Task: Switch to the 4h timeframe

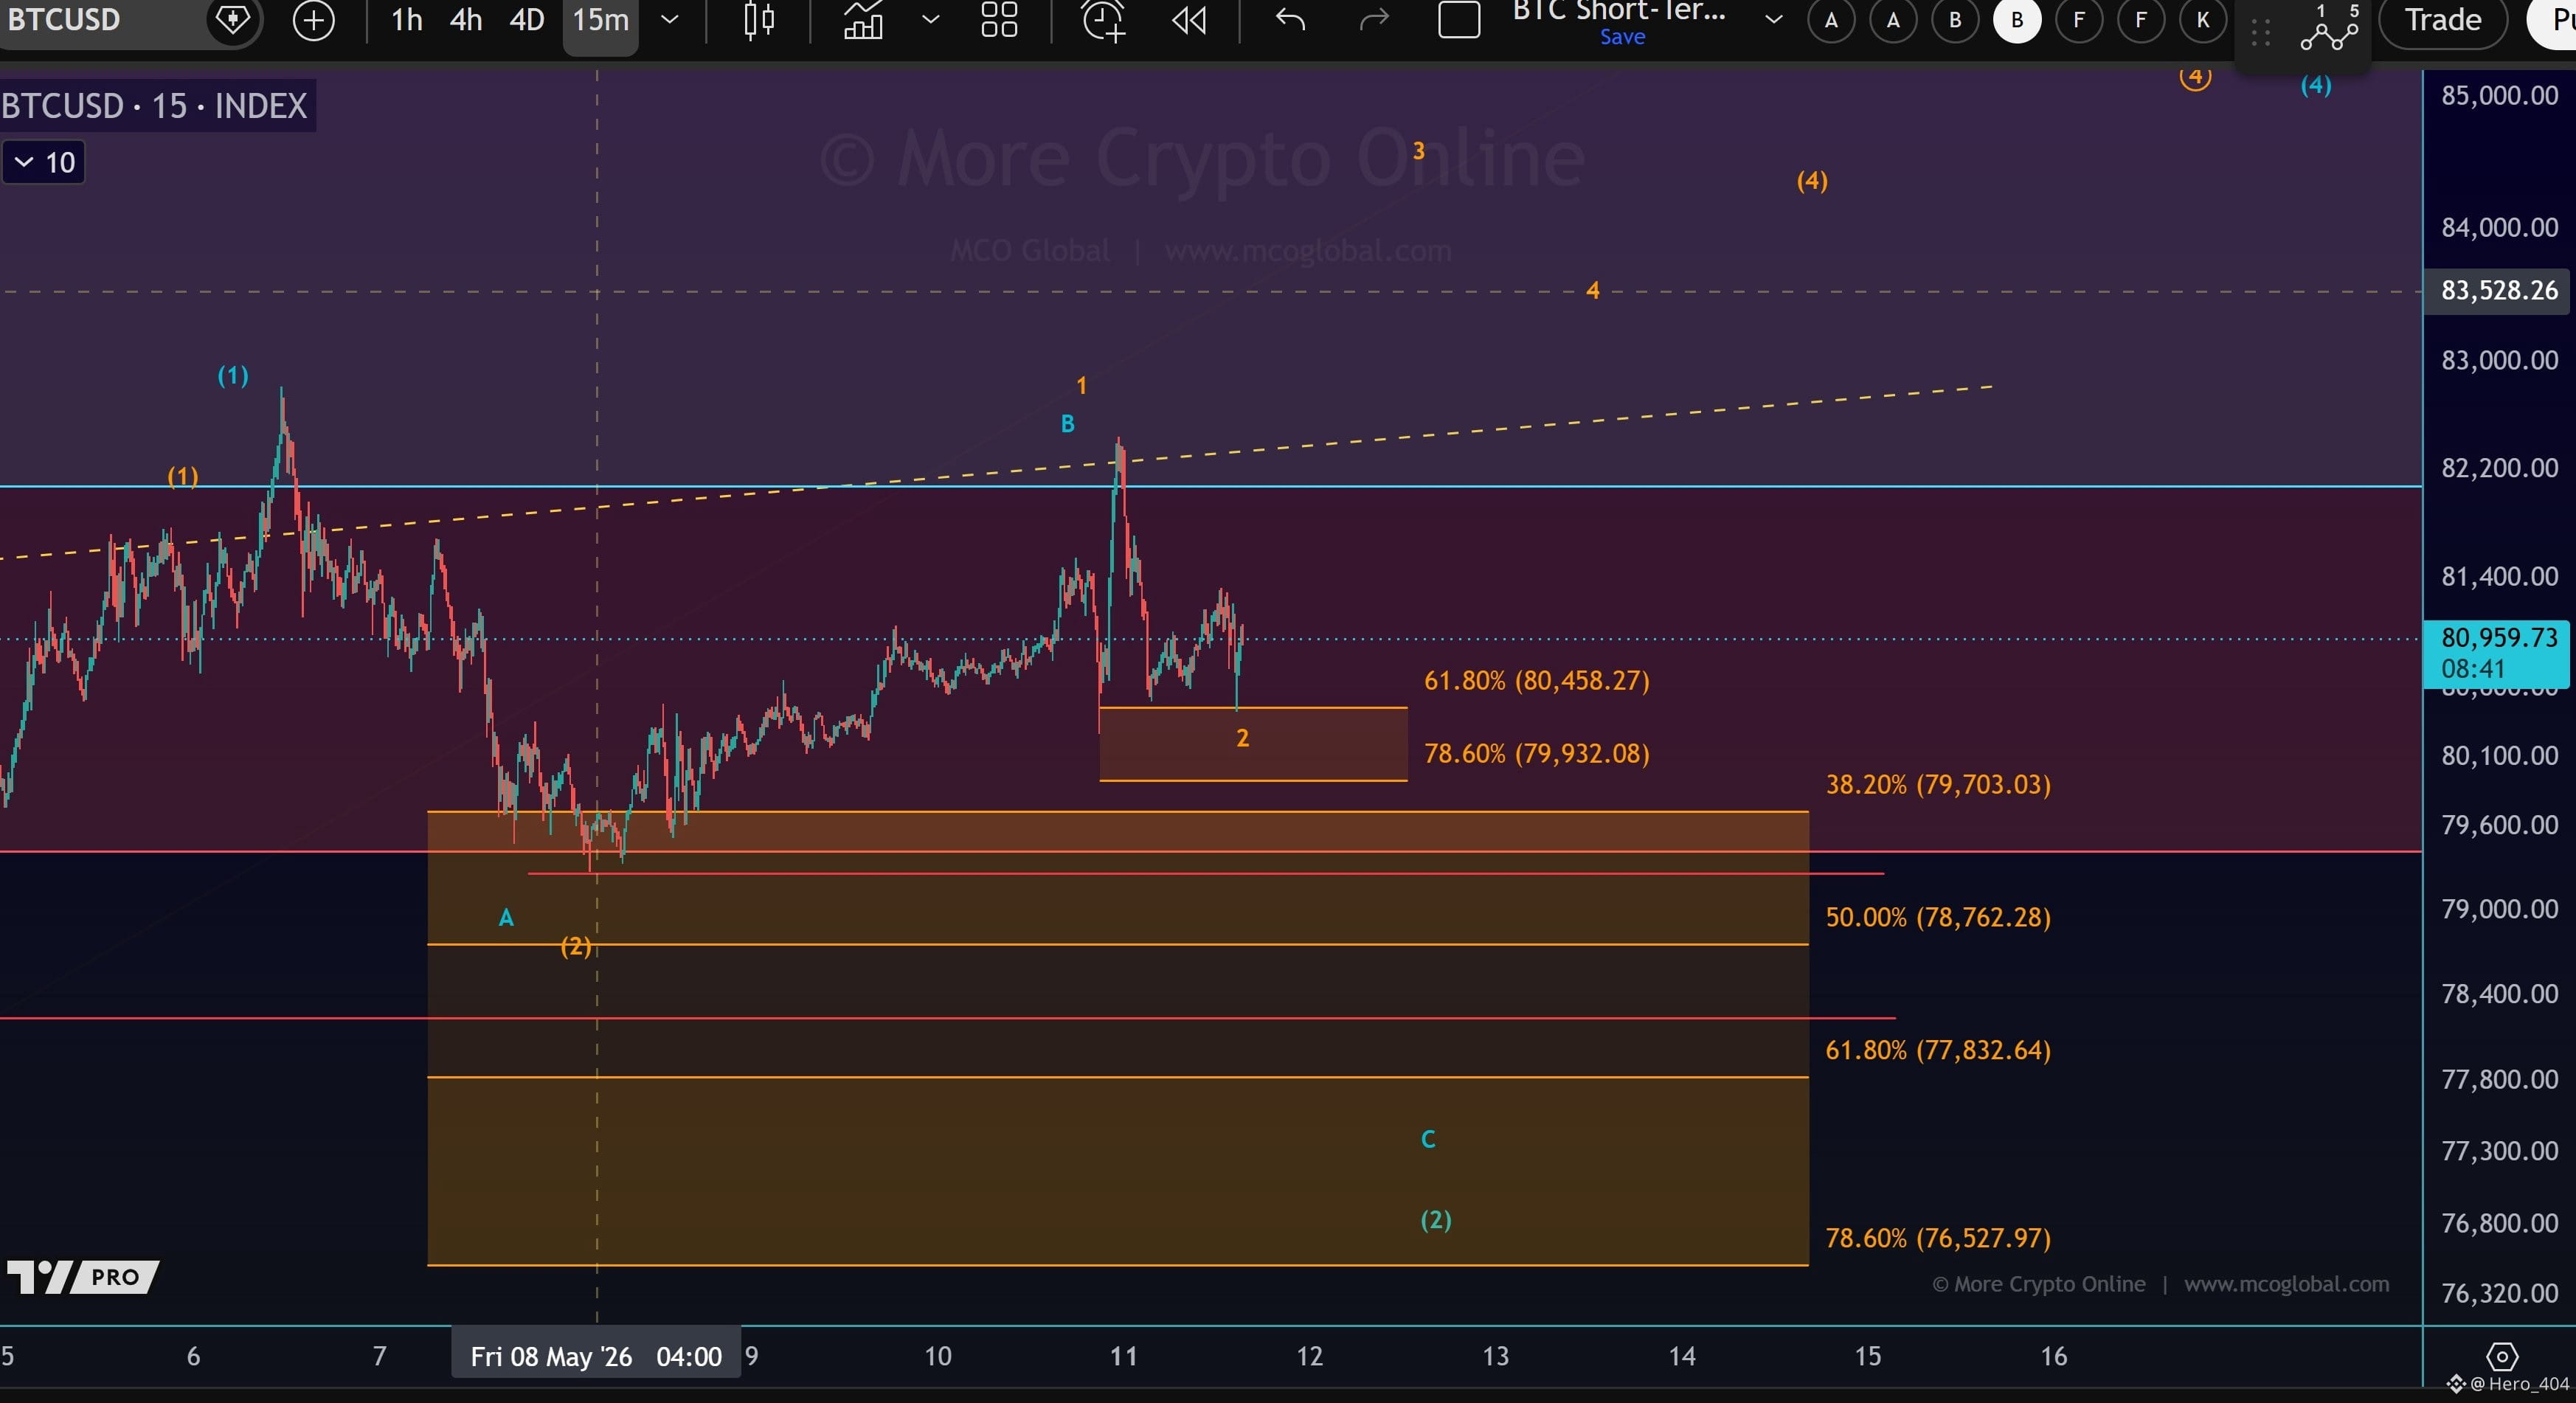Action: 466,20
